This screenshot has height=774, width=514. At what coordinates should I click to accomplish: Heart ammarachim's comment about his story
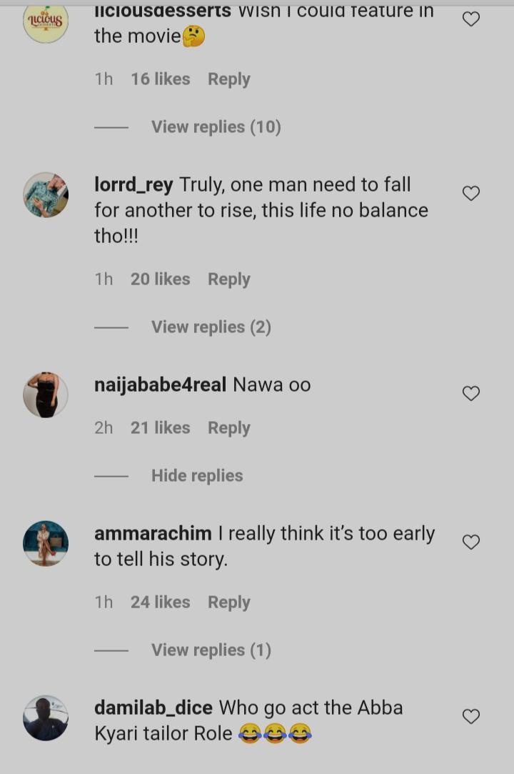471,542
